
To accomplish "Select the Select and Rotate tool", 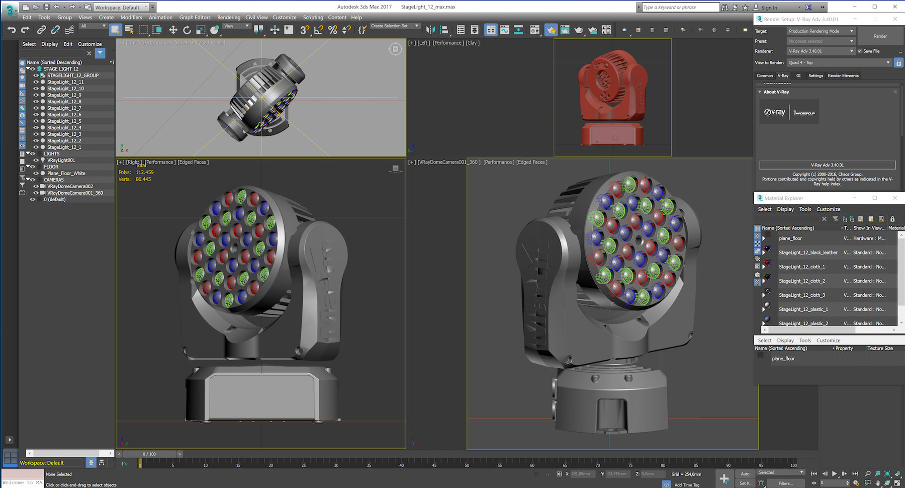I will [187, 30].
